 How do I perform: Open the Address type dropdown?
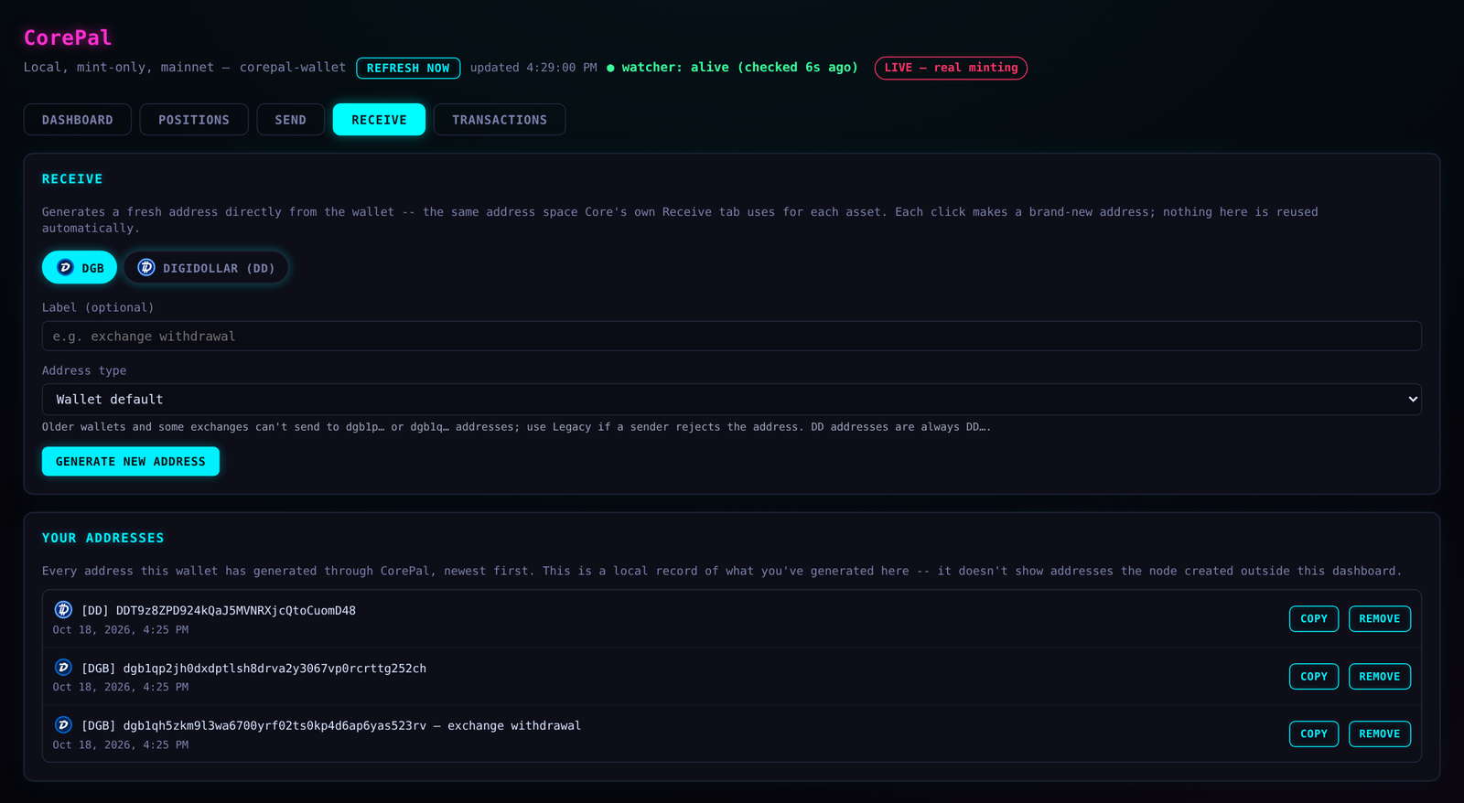[x=731, y=399]
